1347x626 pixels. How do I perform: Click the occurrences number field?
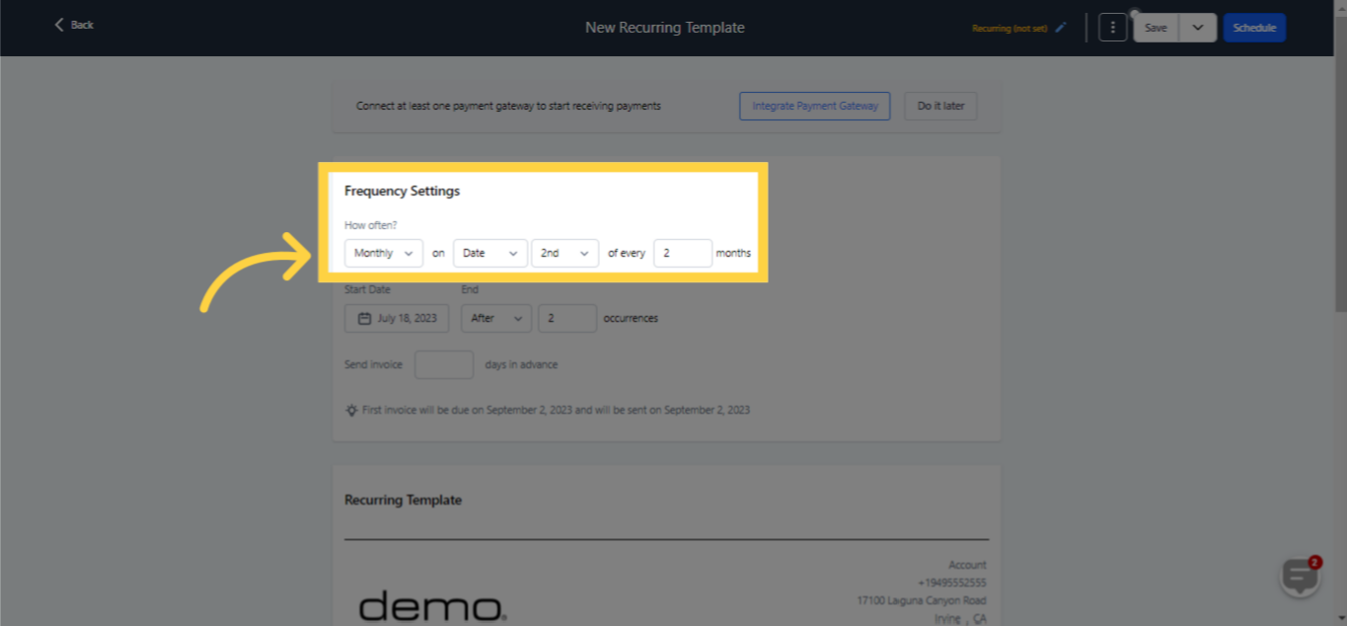point(567,318)
